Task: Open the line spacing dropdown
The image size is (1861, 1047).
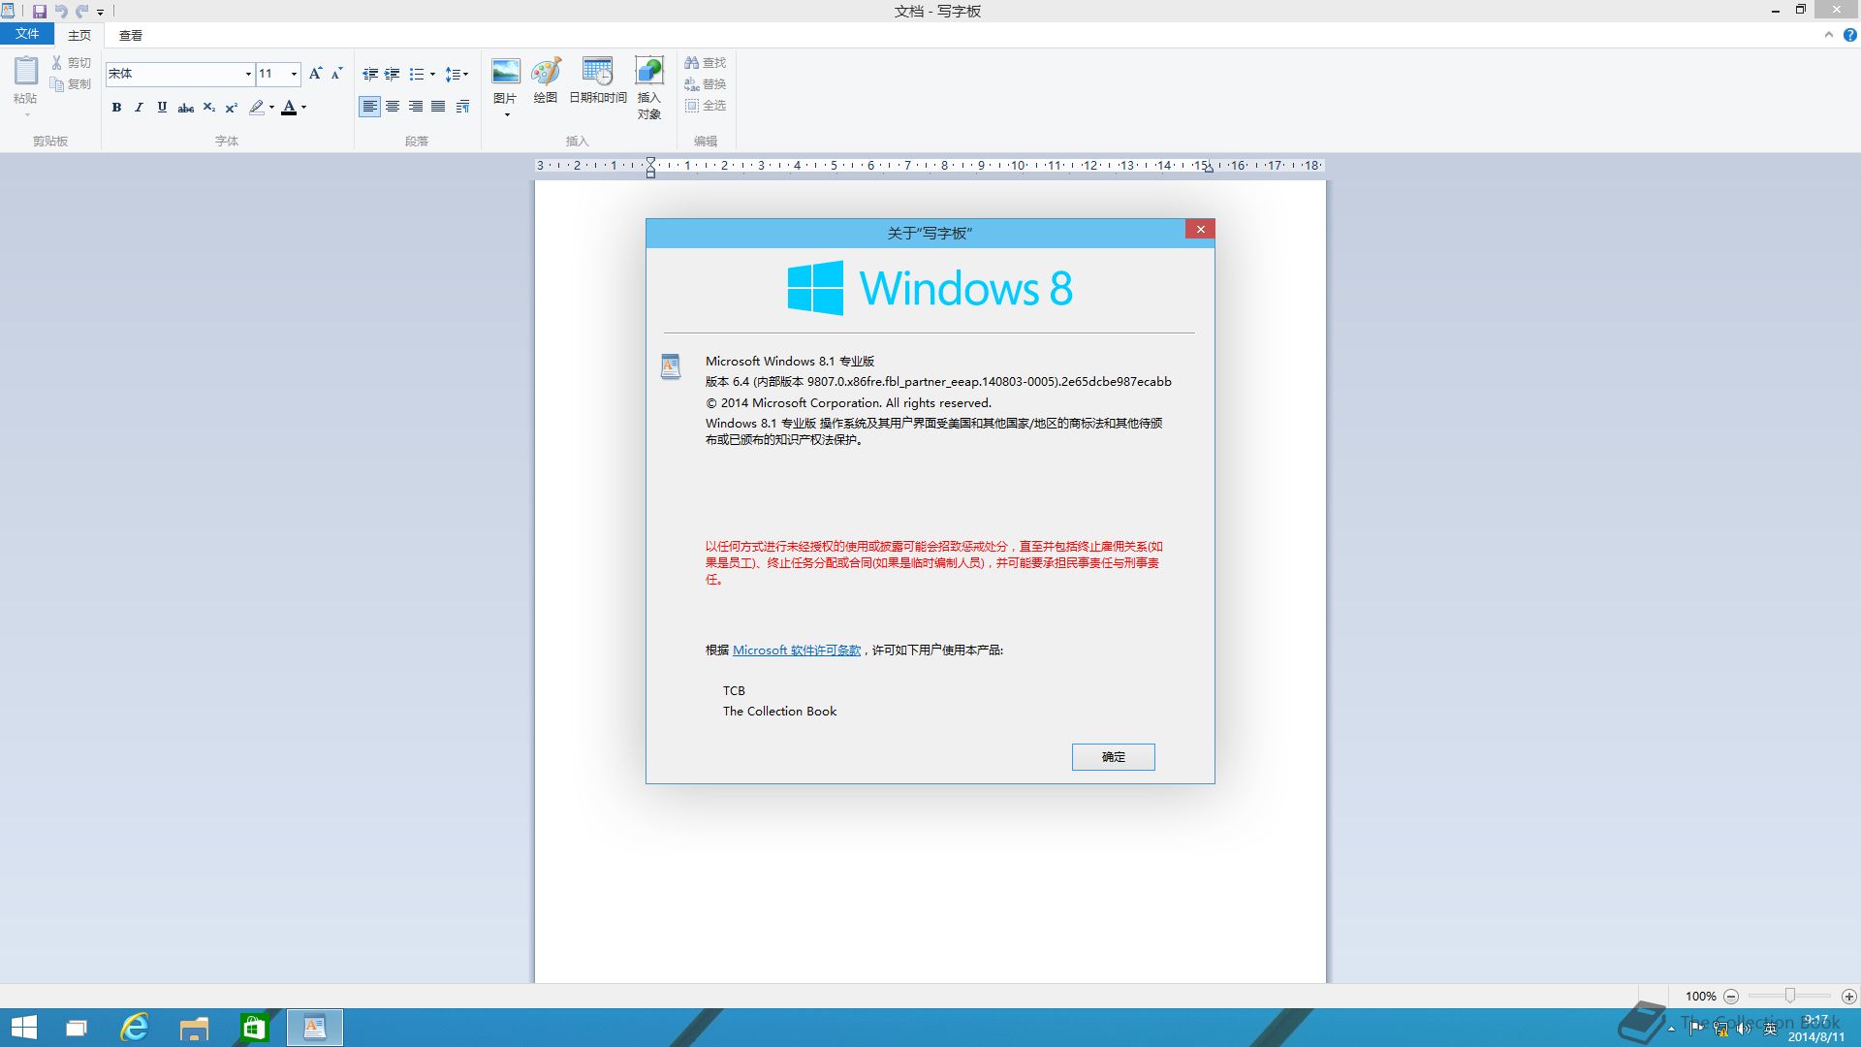Action: pyautogui.click(x=457, y=74)
